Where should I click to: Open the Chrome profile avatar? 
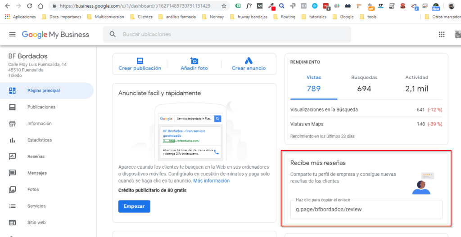point(451,6)
